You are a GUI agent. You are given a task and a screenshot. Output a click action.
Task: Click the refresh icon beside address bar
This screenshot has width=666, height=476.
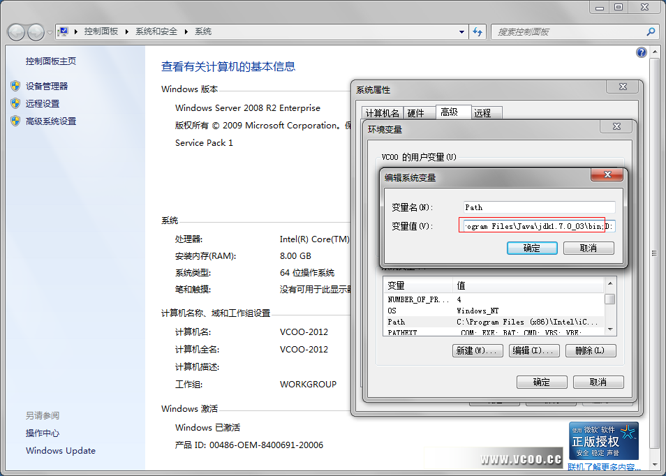point(478,31)
